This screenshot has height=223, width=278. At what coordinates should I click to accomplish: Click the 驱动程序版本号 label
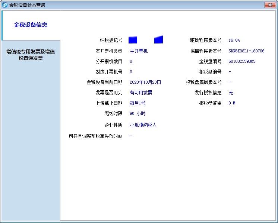coord(205,41)
